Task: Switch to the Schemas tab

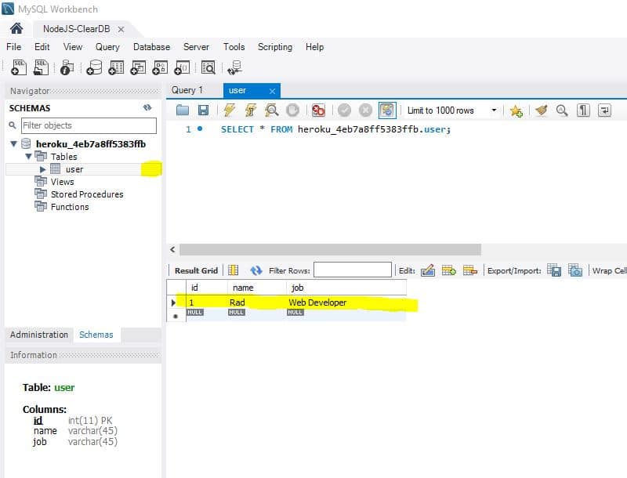Action: pyautogui.click(x=96, y=335)
